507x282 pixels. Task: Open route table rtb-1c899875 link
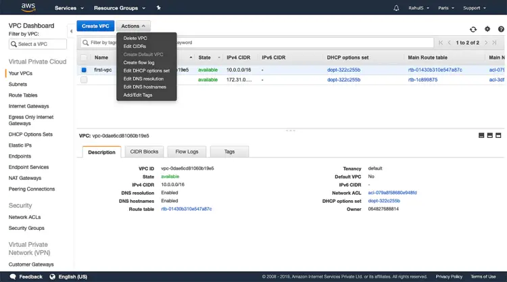click(422, 80)
